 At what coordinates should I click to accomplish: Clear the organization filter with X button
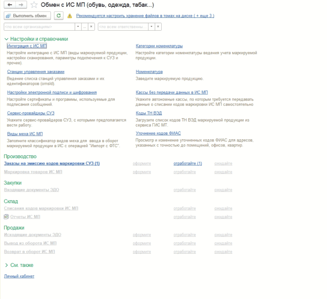[x=91, y=27]
